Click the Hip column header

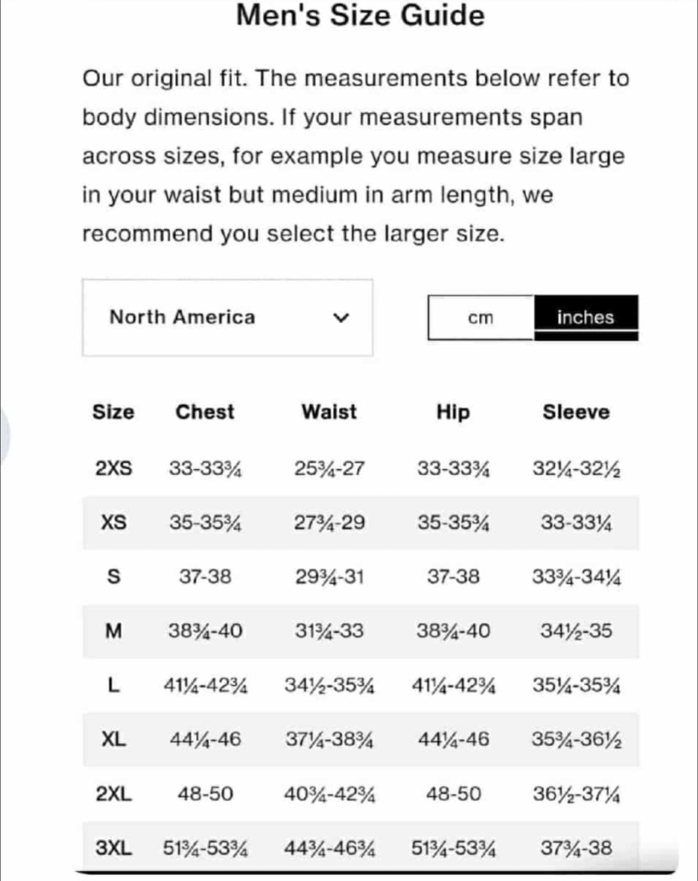[x=453, y=412]
